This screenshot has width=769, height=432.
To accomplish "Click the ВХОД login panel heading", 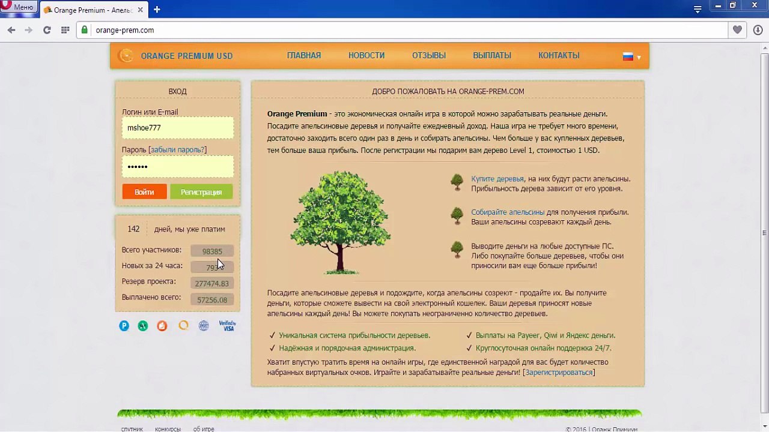I will [177, 91].
